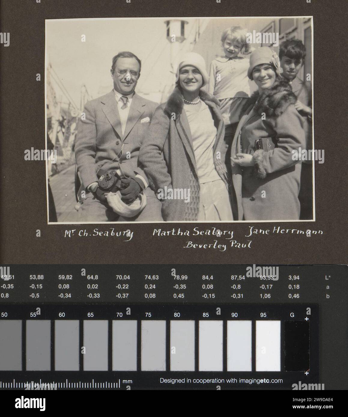Click the gray swatch labeled 60
The width and height of the screenshot is (348, 417).
[x=67, y=345]
